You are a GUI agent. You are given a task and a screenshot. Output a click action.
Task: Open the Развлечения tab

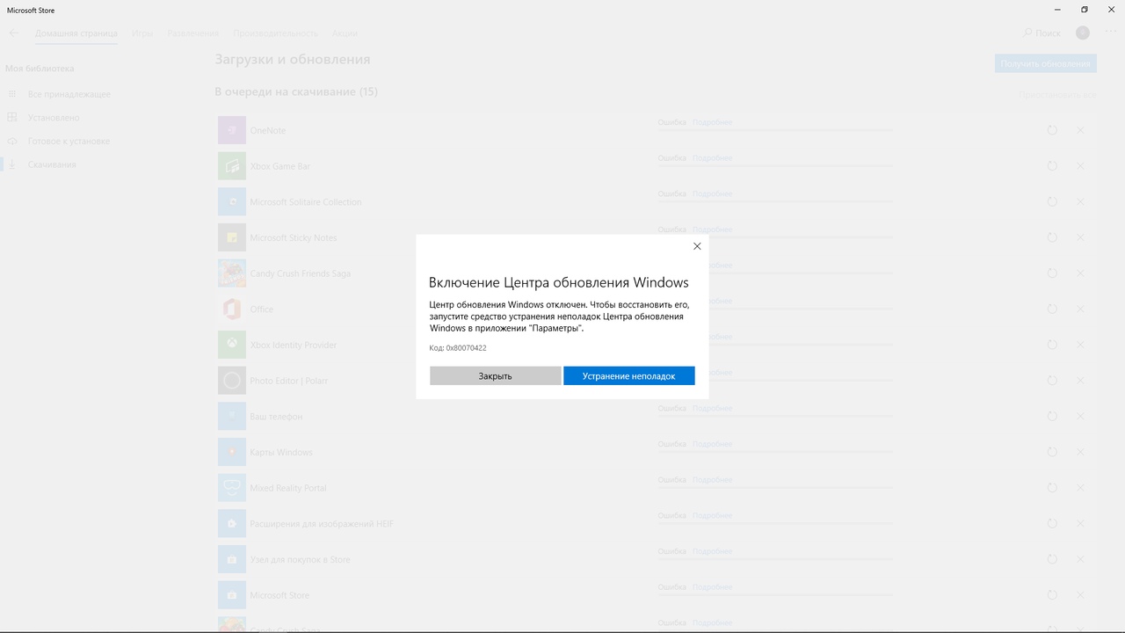pyautogui.click(x=193, y=33)
